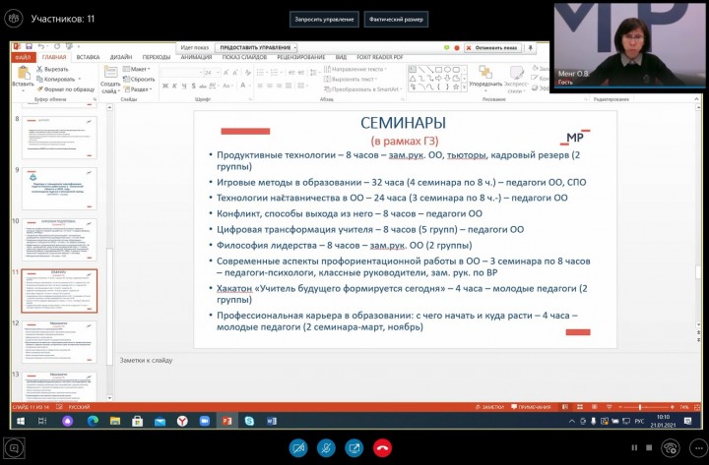The height and width of the screenshot is (465, 709).
Task: Click the Создать слайд icon
Action: (110, 78)
